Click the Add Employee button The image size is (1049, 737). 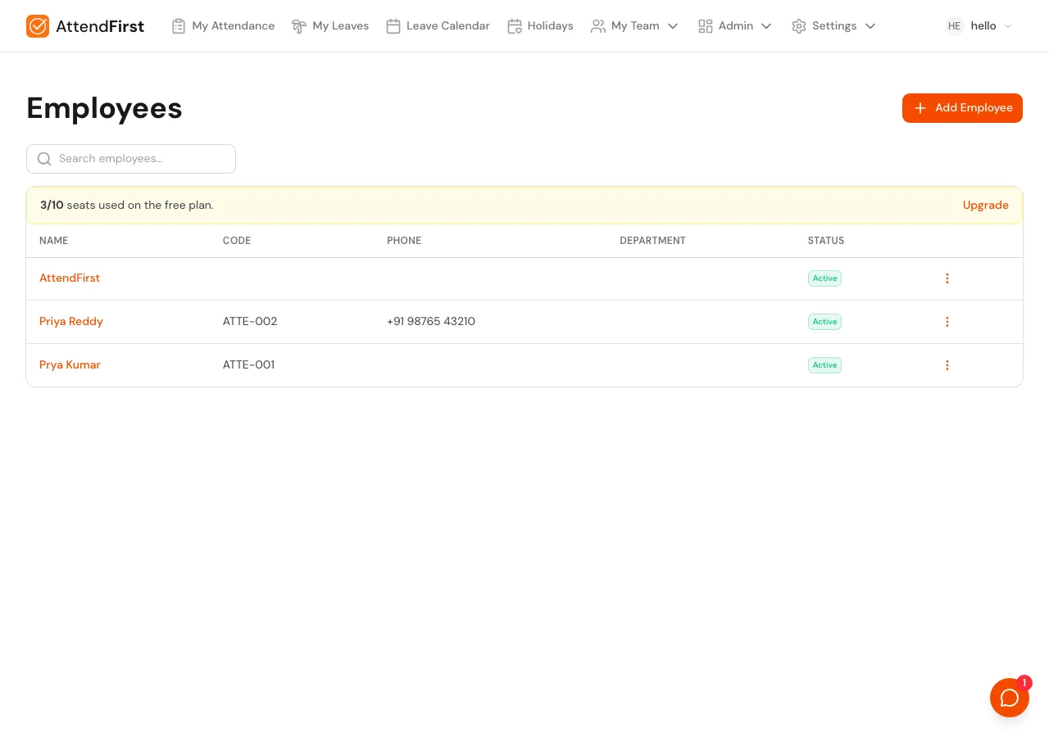(x=962, y=107)
